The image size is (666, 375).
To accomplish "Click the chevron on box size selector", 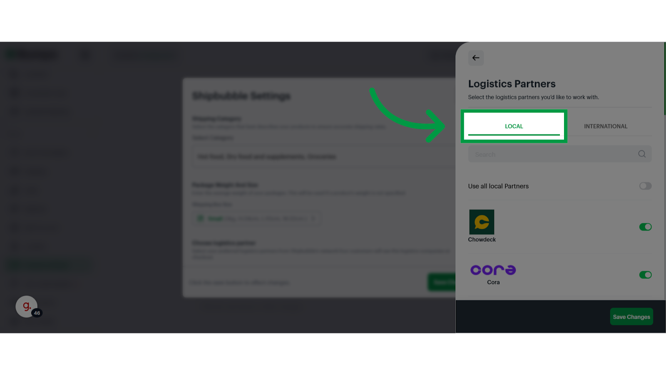I will click(313, 218).
